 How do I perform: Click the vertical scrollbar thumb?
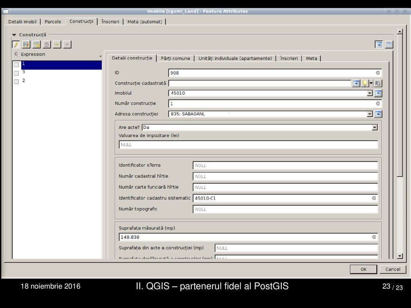tap(400, 106)
